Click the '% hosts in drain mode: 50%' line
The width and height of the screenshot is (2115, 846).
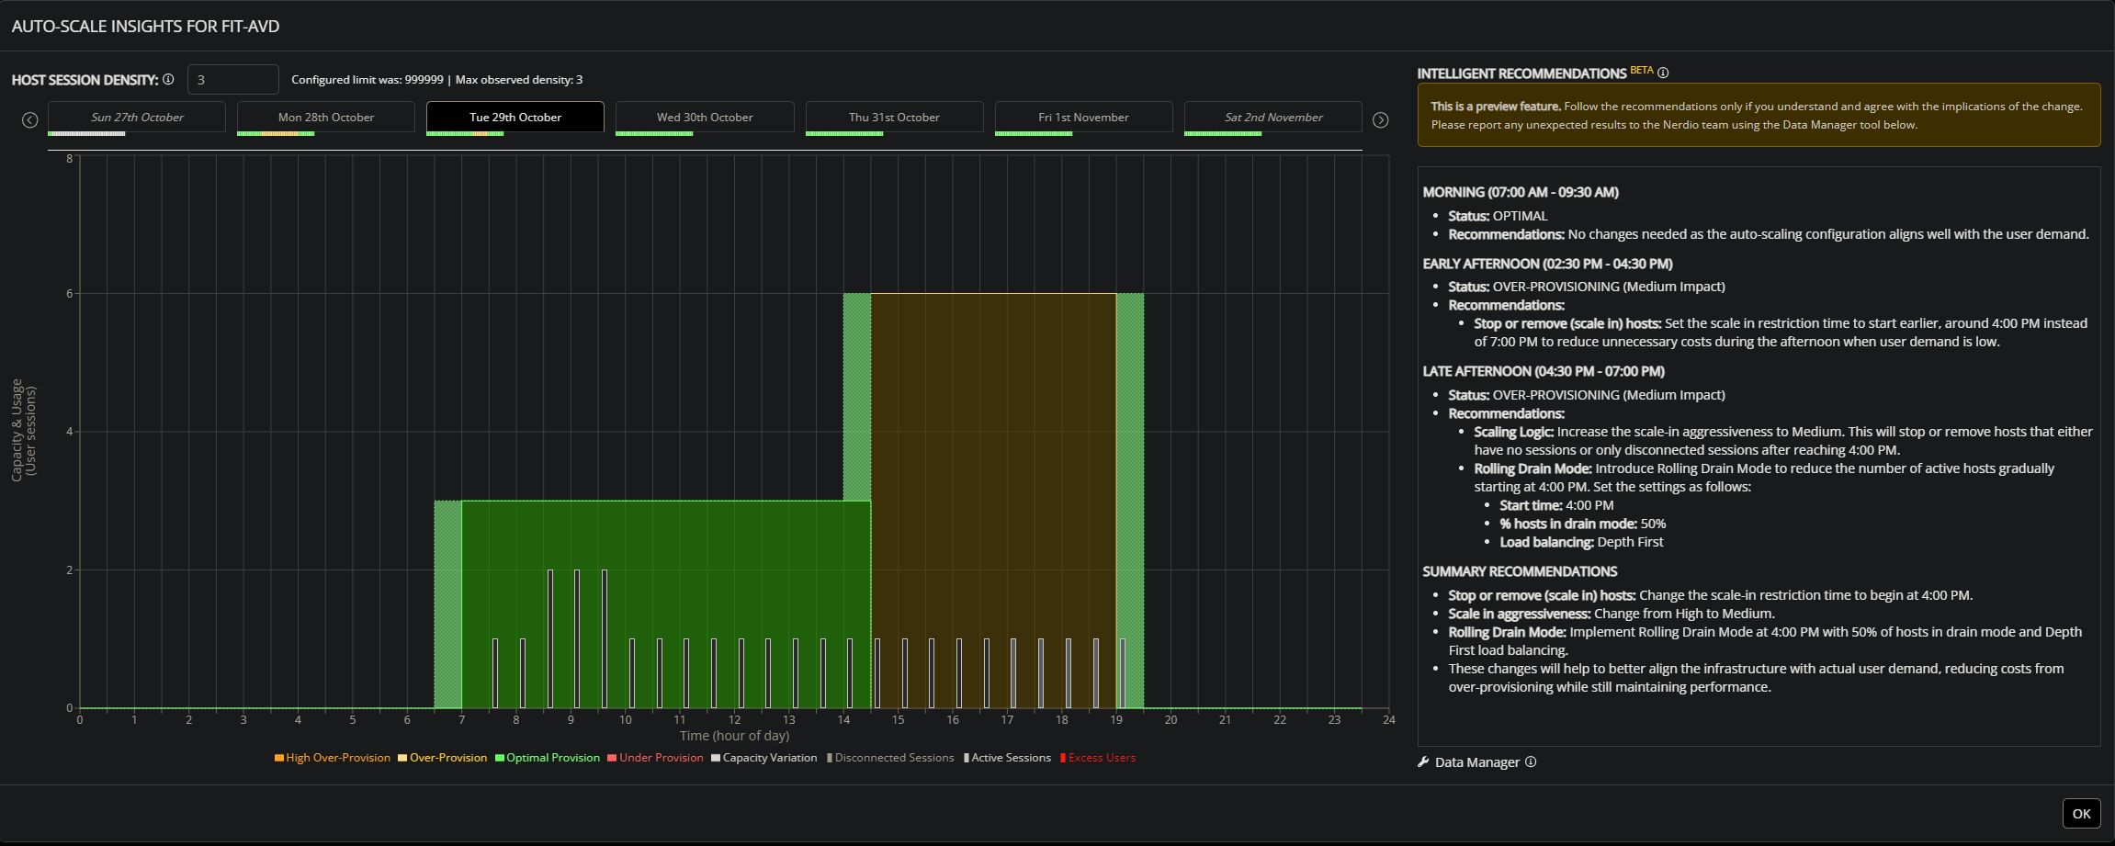coord(1582,524)
